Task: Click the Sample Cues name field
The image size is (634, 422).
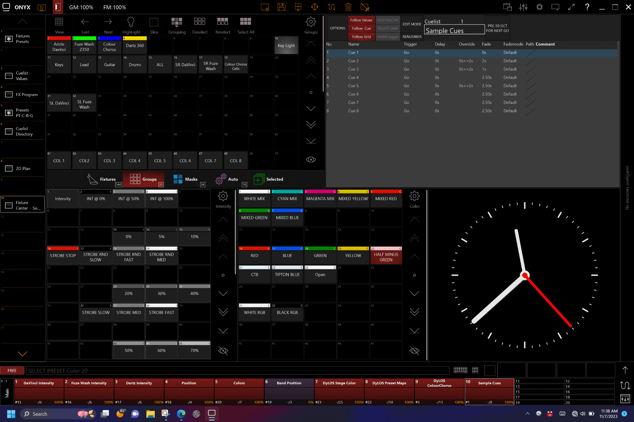Action: [454, 30]
